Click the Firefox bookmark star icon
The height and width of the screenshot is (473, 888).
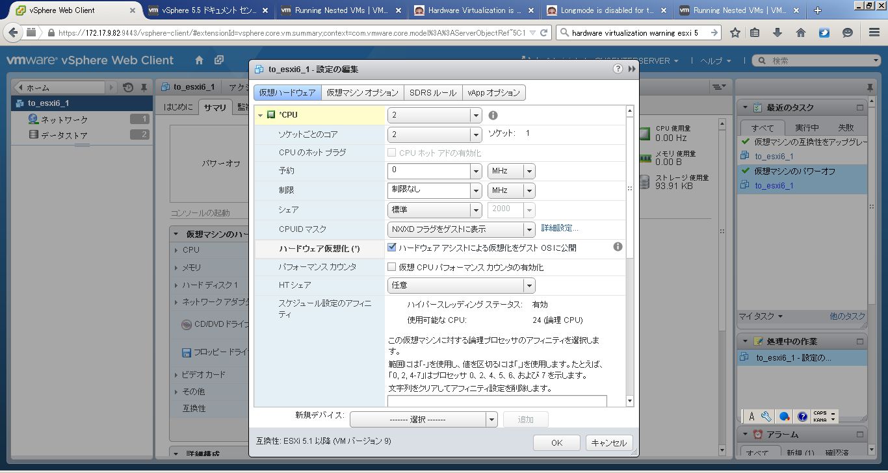(735, 32)
